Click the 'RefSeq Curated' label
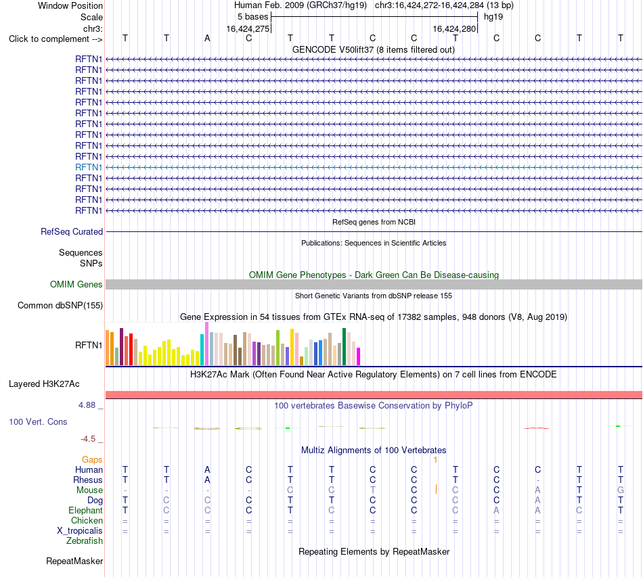643x577 pixels. 72,231
